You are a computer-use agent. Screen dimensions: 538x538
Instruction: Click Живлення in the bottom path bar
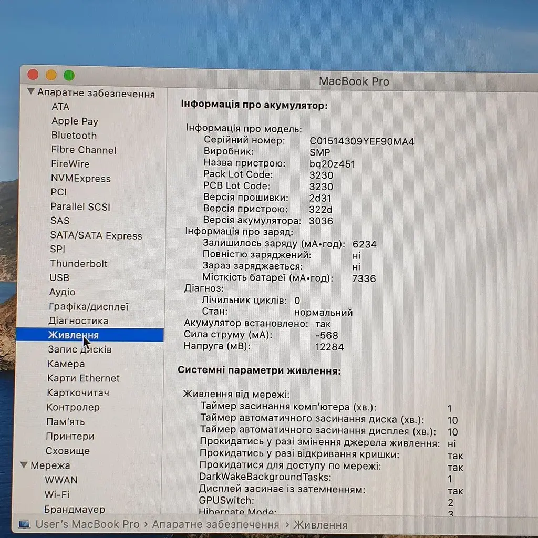(320, 525)
